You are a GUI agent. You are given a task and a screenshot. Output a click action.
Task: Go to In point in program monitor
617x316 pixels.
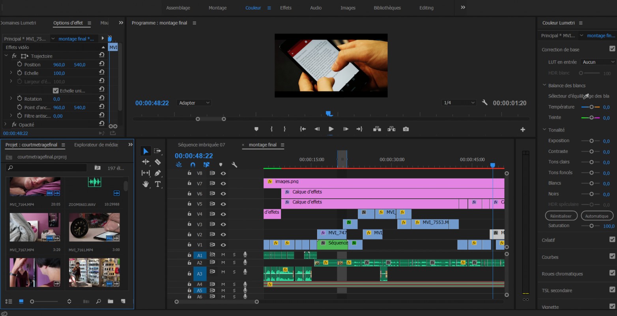303,129
